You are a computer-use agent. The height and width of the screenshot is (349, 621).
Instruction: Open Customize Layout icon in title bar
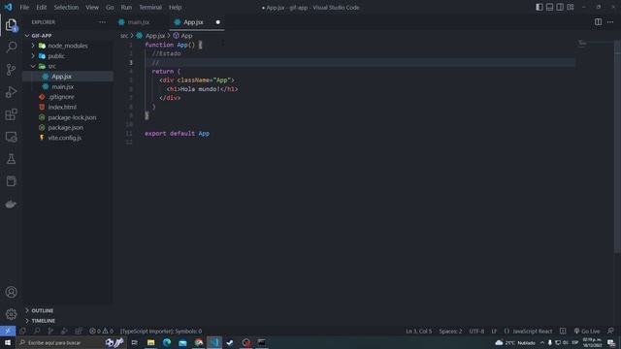pyautogui.click(x=571, y=7)
